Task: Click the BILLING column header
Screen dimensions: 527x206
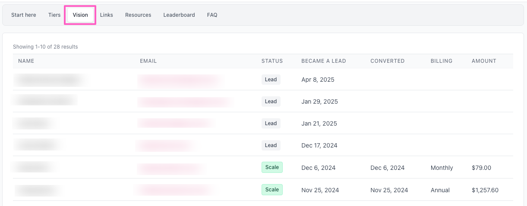Action: [x=442, y=61]
